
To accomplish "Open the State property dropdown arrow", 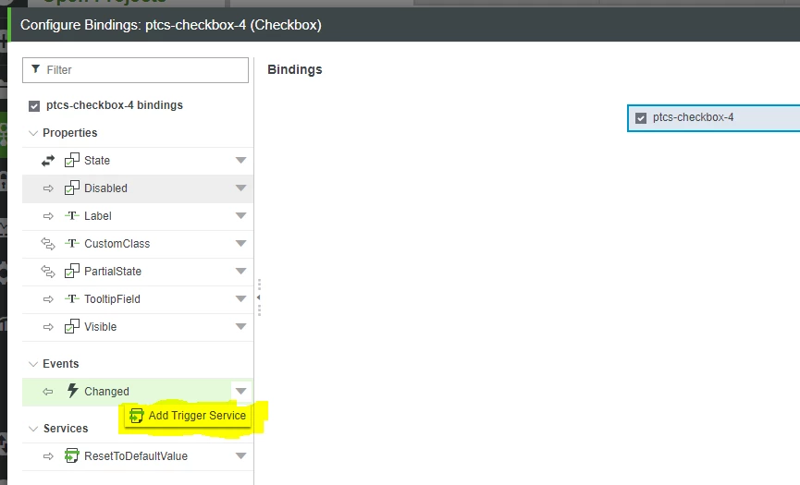I will pyautogui.click(x=240, y=160).
